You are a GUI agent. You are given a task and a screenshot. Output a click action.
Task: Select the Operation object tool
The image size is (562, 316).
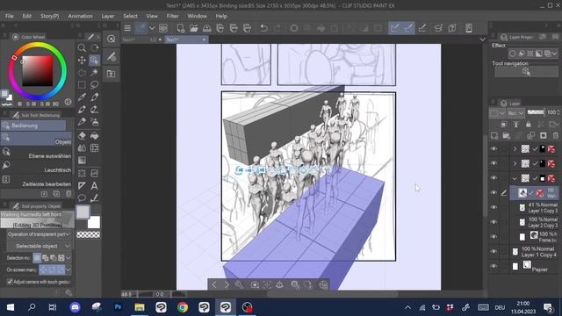pos(94,61)
